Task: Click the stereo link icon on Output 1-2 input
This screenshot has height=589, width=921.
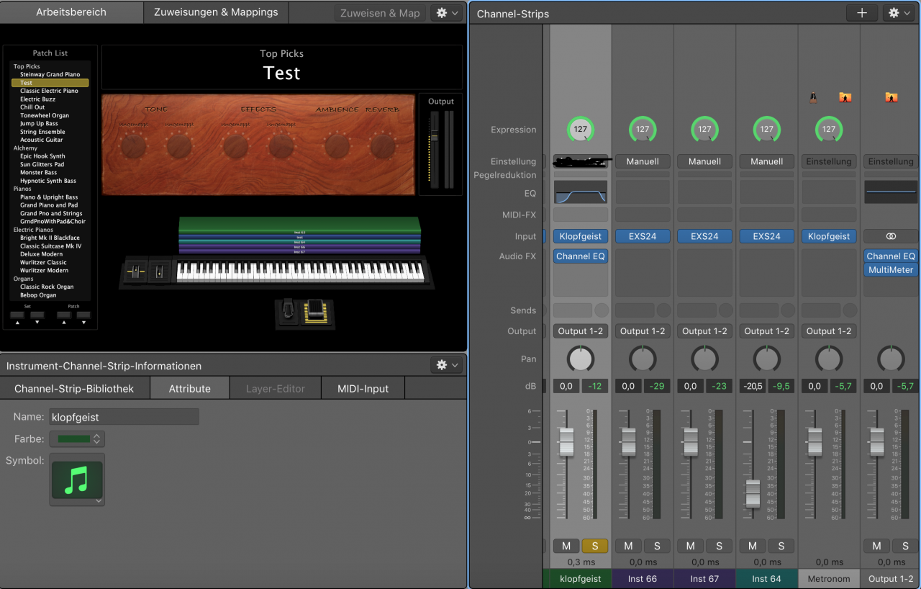Action: [891, 236]
